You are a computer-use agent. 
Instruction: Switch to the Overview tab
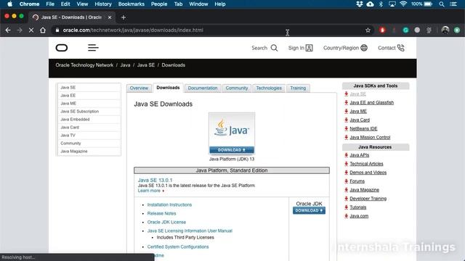(x=139, y=88)
